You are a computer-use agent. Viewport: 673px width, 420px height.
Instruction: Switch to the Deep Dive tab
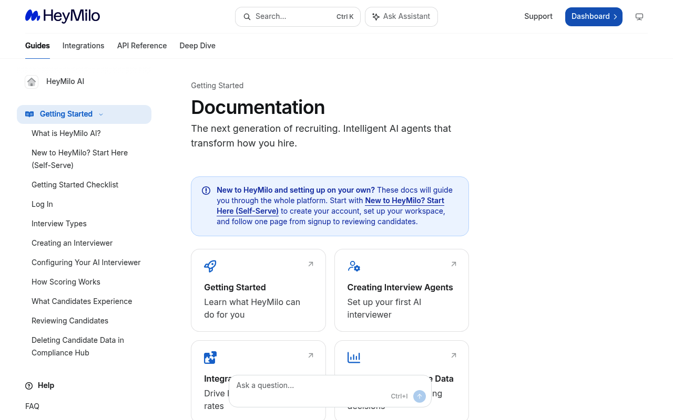[x=197, y=46]
